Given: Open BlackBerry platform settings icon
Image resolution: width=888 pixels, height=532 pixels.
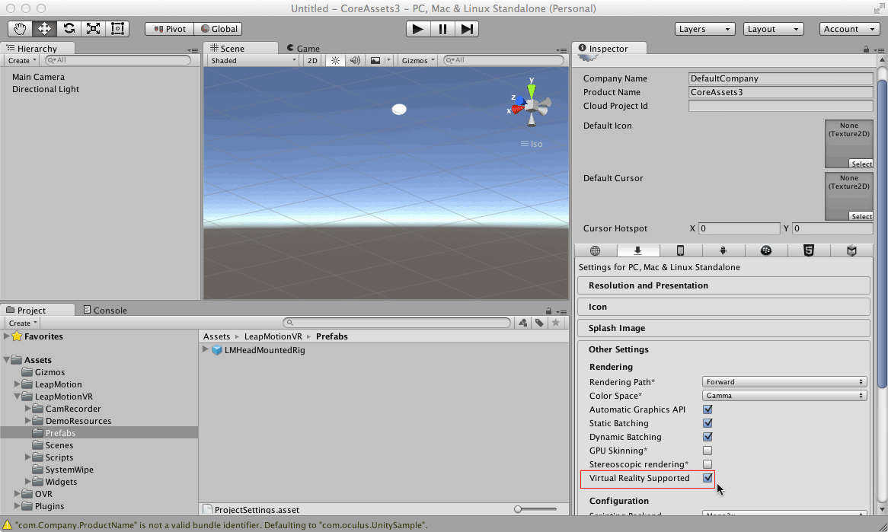Looking at the screenshot, I should tap(765, 250).
